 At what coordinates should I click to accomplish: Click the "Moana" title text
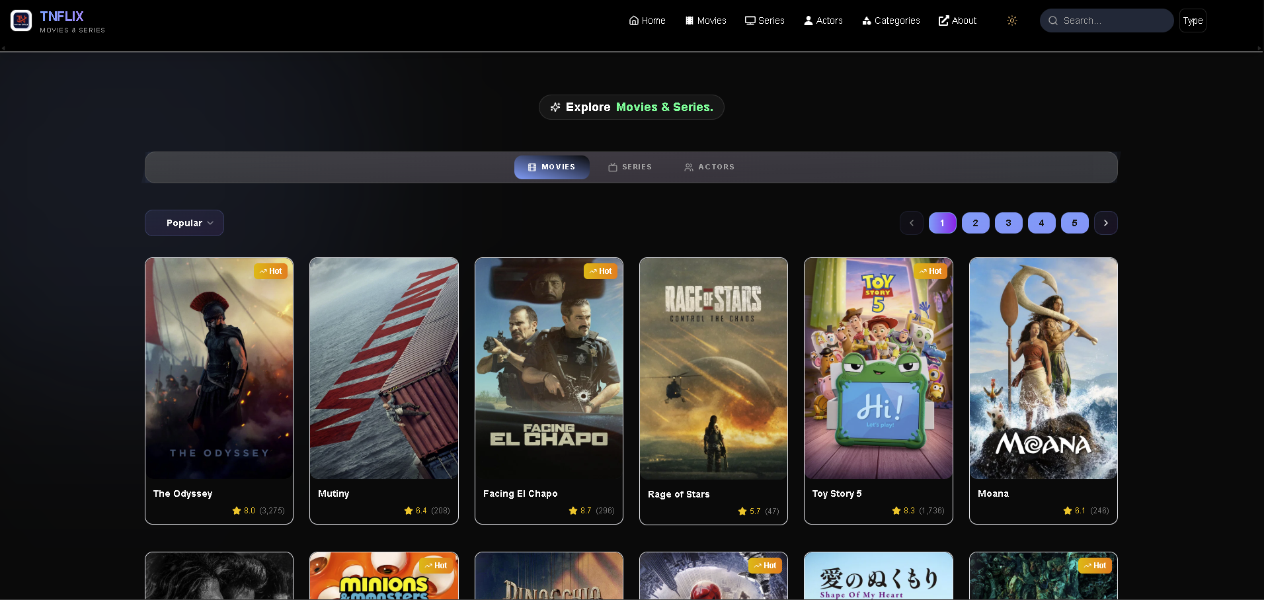[x=993, y=493]
